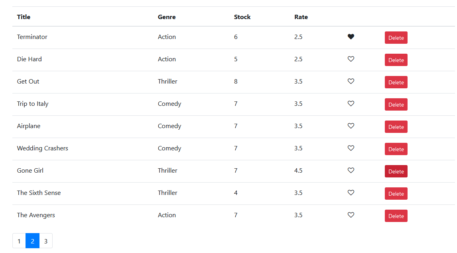Remove Die Hard with Delete button
Screen dimensions: 457x253
click(x=396, y=60)
